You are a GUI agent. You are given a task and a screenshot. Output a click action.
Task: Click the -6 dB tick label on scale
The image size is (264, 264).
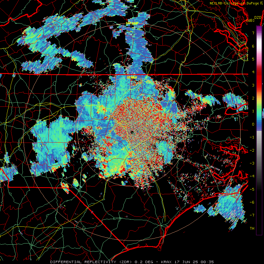[x=252, y=202]
